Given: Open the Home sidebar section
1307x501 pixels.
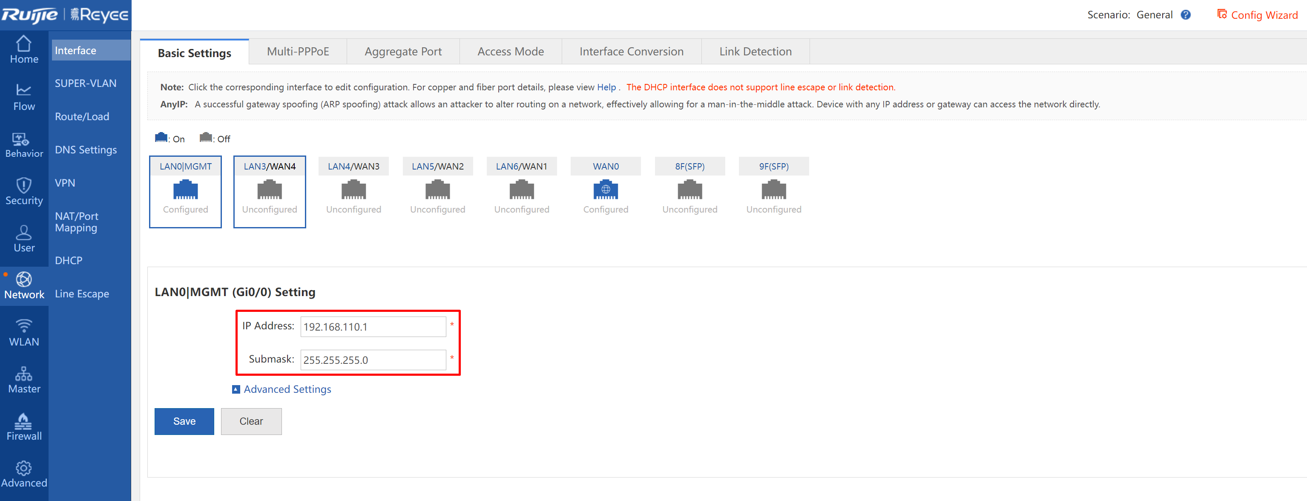Looking at the screenshot, I should tap(24, 50).
